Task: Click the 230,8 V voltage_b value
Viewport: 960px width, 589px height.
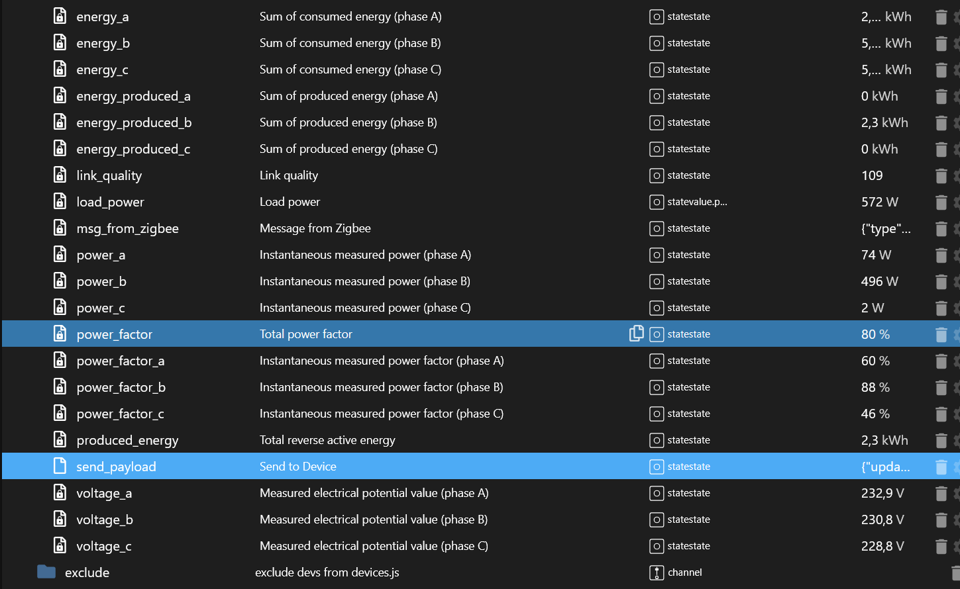Action: point(882,520)
